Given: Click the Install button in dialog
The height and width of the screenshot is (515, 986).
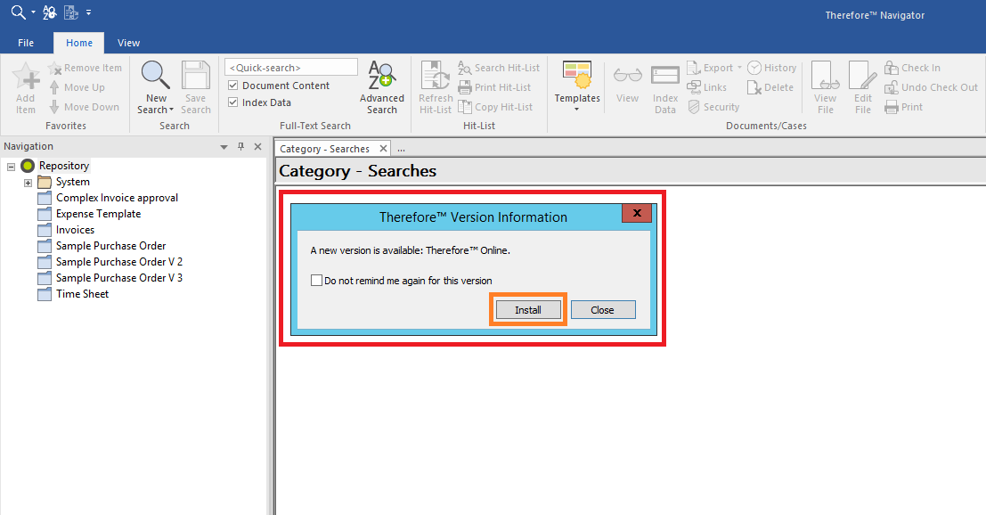Looking at the screenshot, I should click(x=528, y=310).
